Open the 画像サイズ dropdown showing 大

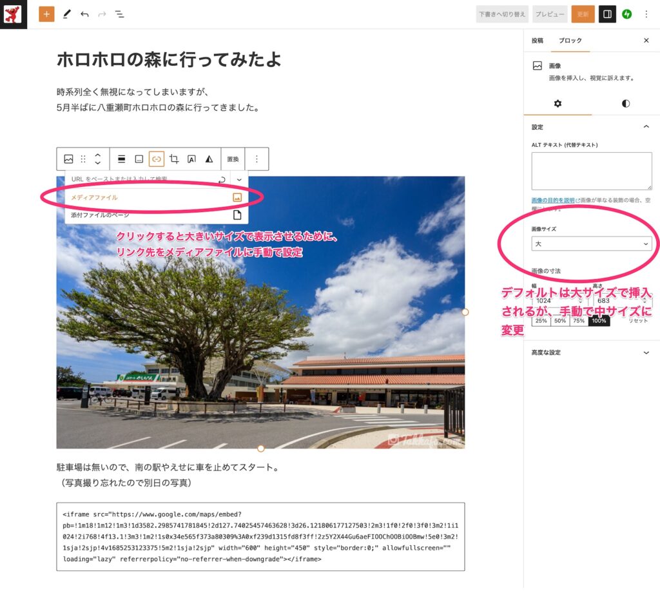591,244
